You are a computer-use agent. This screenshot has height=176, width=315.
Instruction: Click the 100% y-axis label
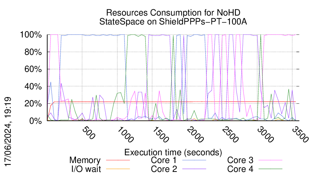[31, 35]
